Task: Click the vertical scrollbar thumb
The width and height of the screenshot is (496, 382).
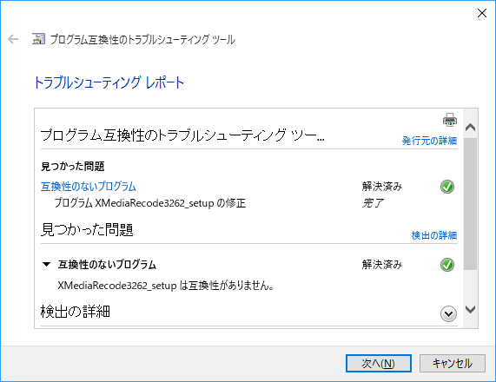Action: [x=471, y=204]
